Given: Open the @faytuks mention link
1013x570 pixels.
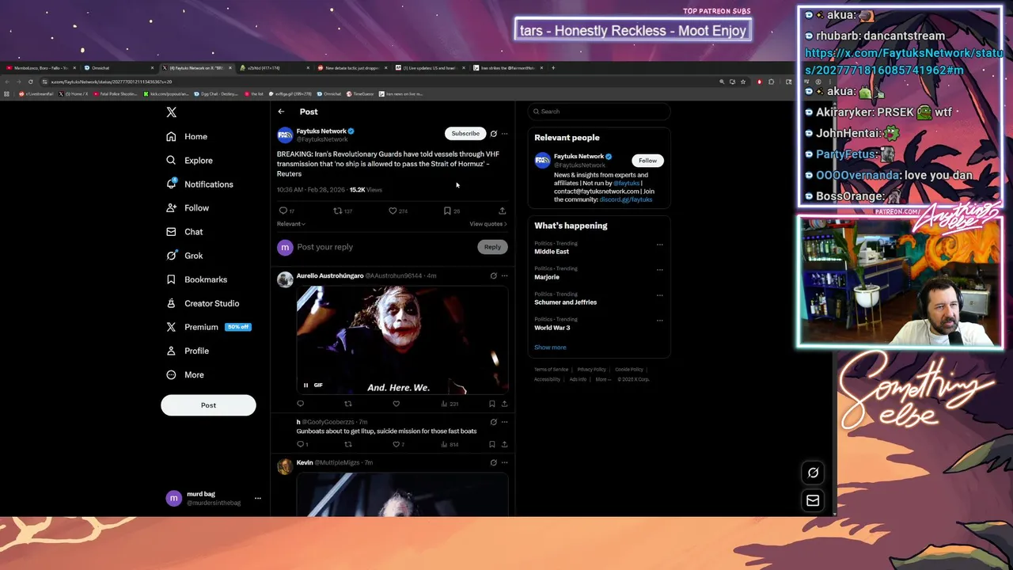Looking at the screenshot, I should pos(626,183).
